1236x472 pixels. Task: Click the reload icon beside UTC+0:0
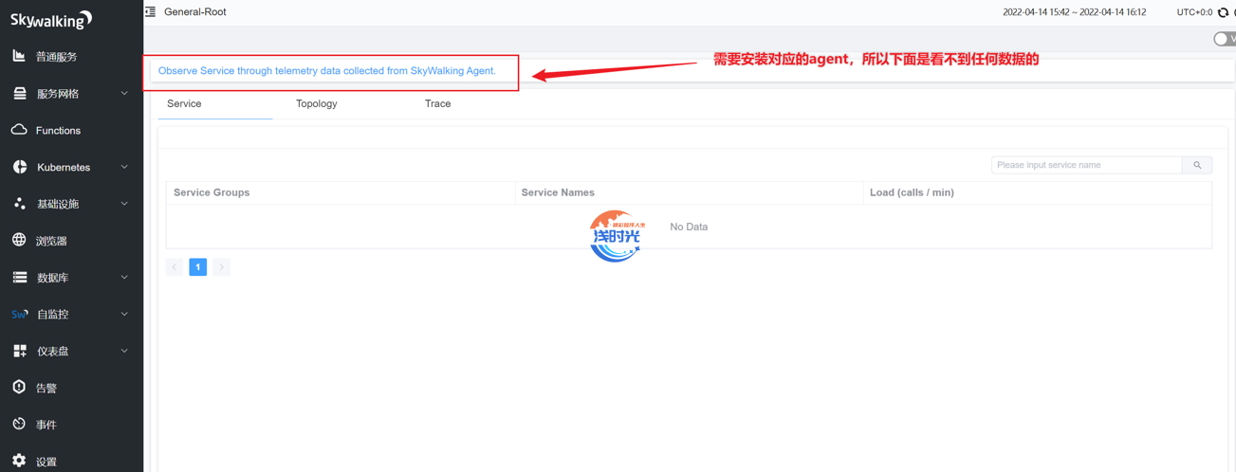(1223, 12)
